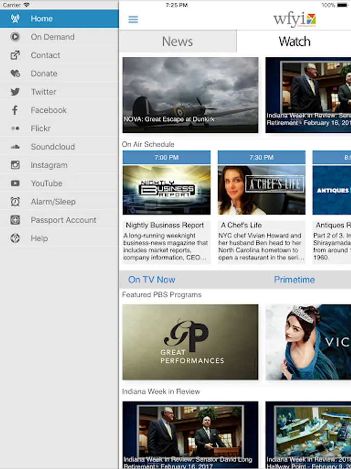Play Indiana Week in Review Halfway Point episode
Image resolution: width=351 pixels, height=469 pixels.
(x=308, y=435)
